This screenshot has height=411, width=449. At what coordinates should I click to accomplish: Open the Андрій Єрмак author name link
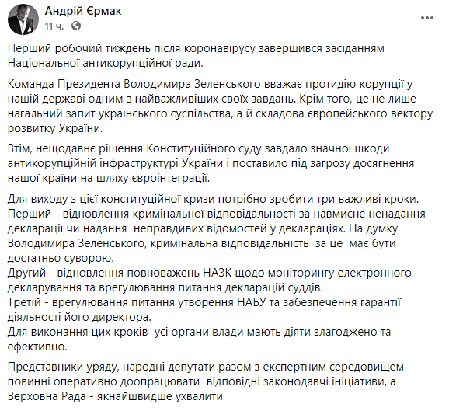(83, 11)
